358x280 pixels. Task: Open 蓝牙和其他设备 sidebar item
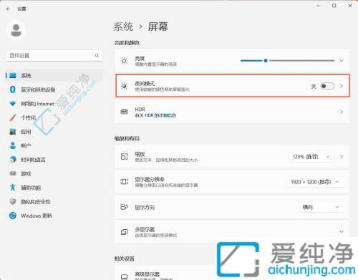click(x=54, y=90)
